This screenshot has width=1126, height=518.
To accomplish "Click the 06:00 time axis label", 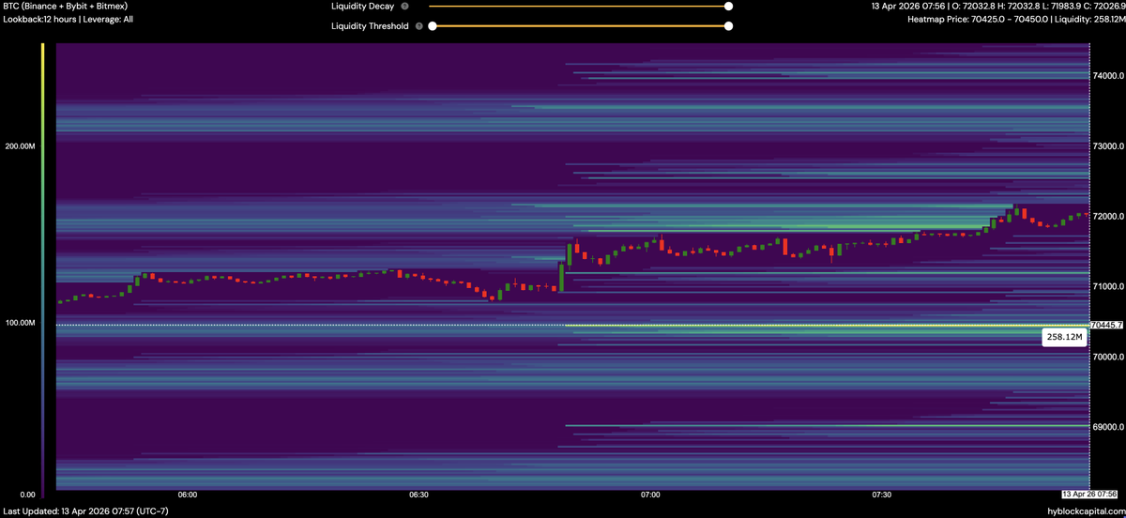I will (188, 494).
